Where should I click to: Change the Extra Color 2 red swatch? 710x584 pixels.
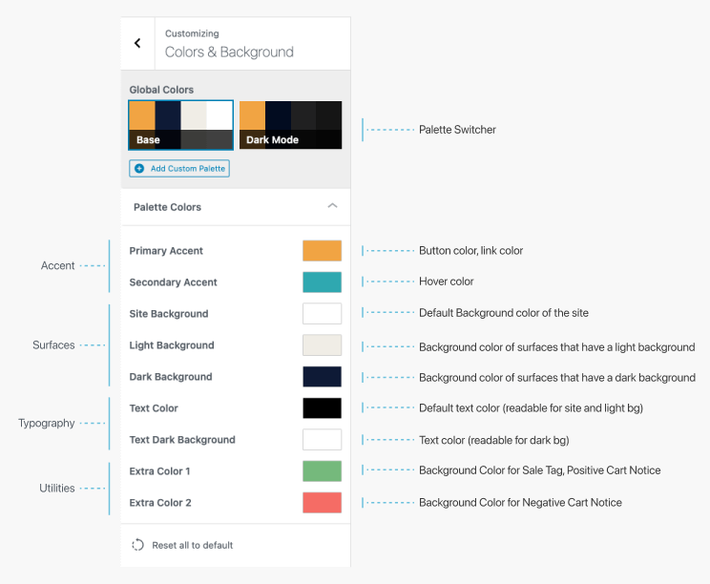click(322, 503)
